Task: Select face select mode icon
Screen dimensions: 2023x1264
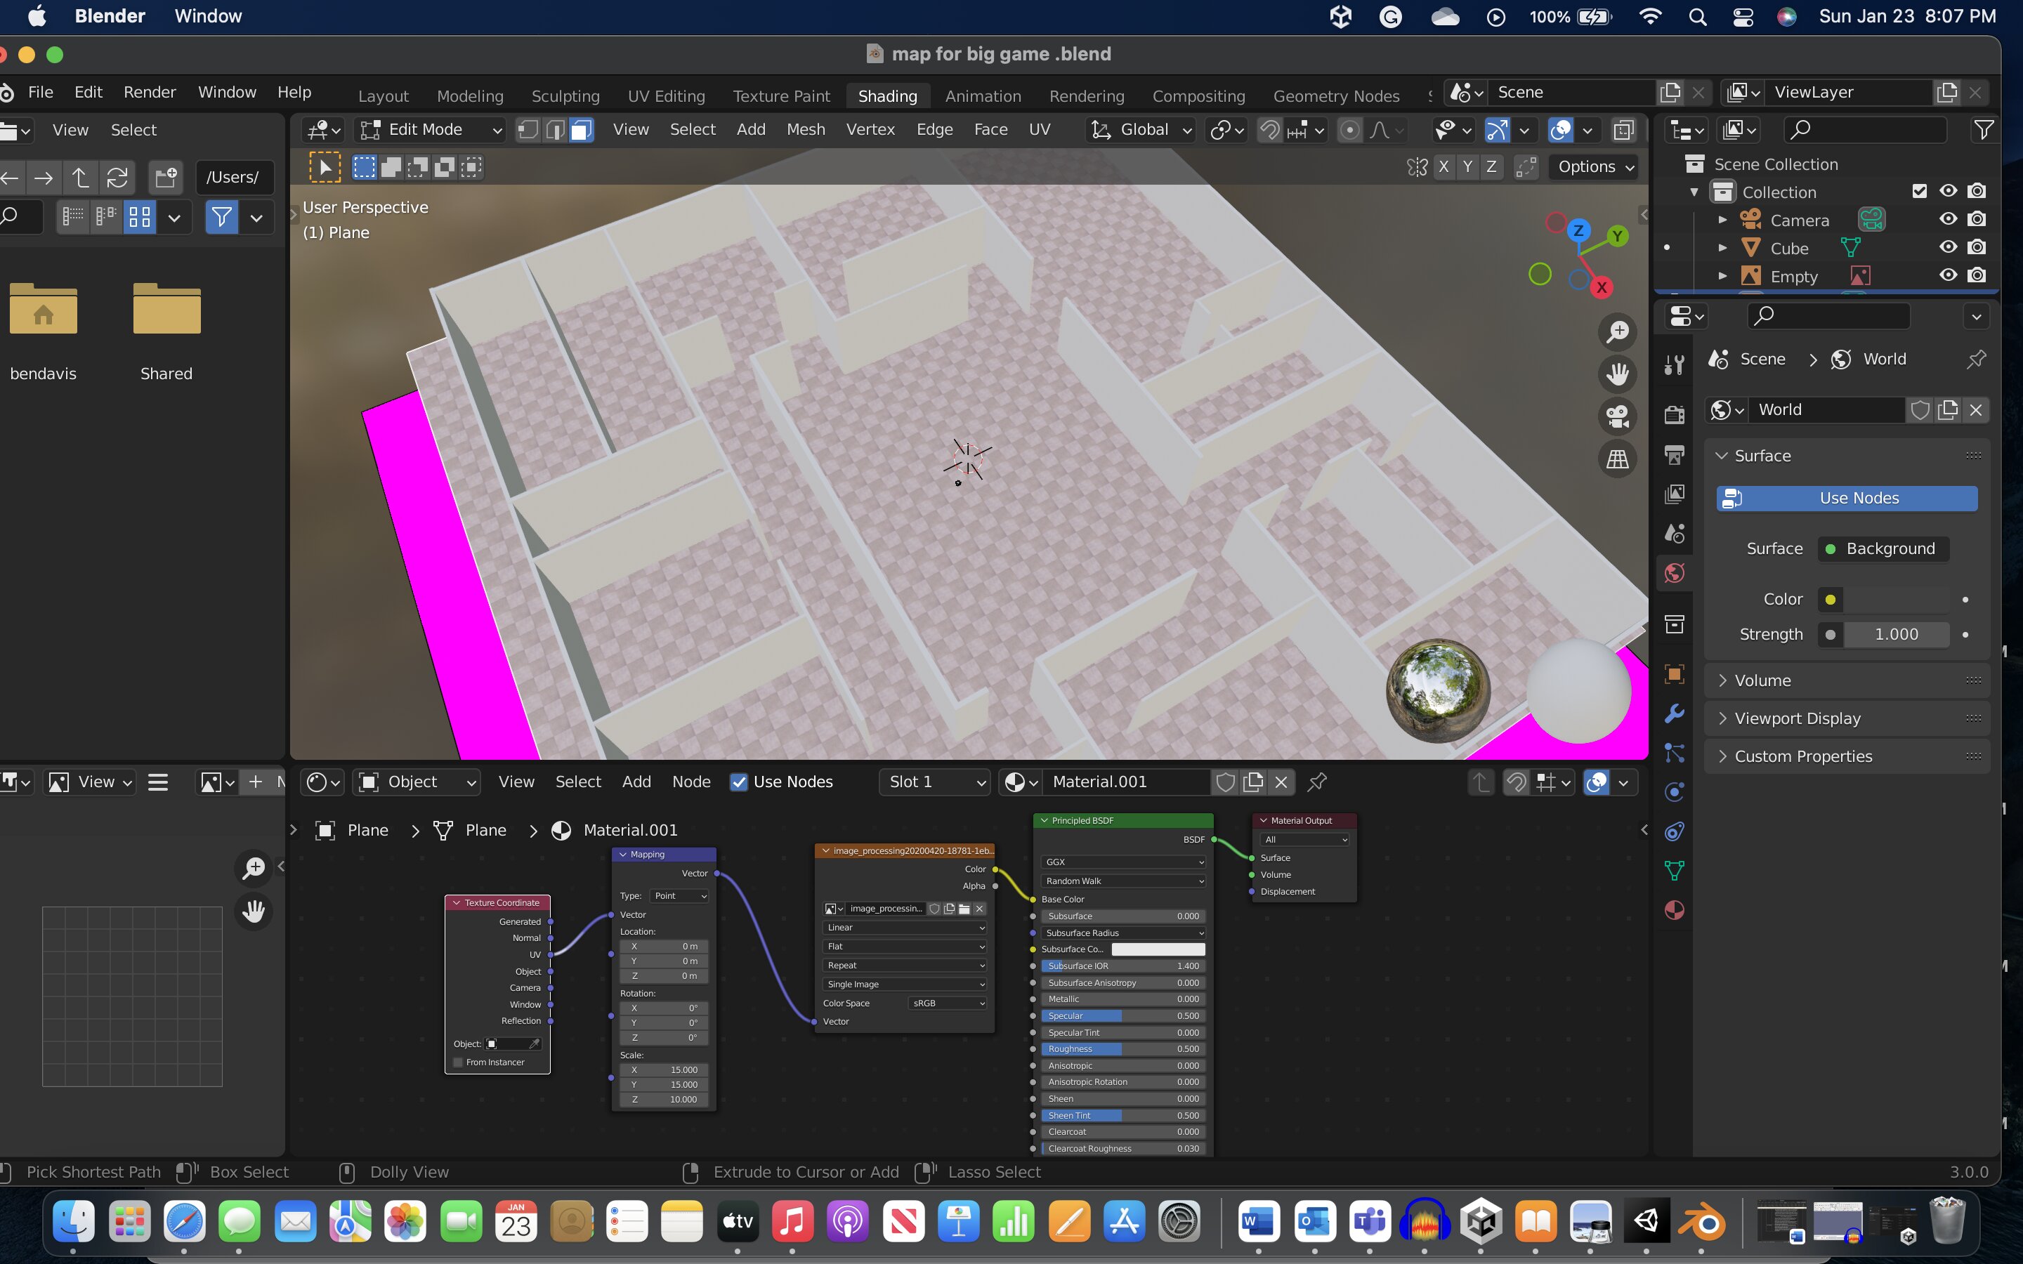Action: point(582,131)
